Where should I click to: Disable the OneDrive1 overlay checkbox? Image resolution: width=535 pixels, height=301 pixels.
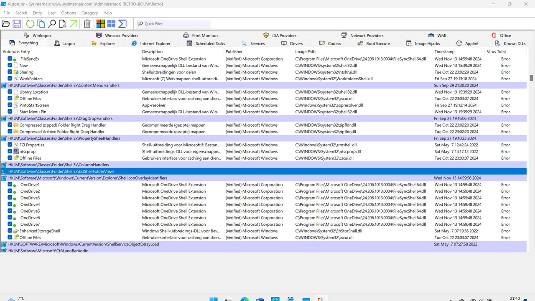tap(10, 184)
